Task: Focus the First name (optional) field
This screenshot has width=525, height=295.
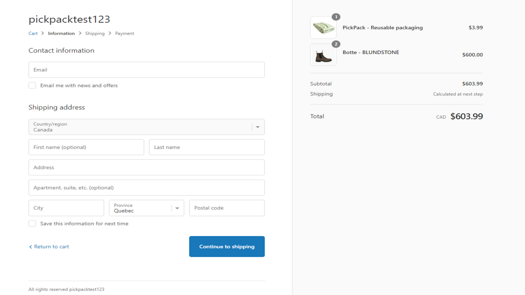Action: tap(86, 147)
